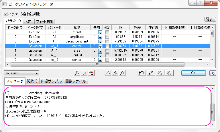Open the 曲線サンプル tab
The height and width of the screenshot is (132, 220).
click(51, 81)
